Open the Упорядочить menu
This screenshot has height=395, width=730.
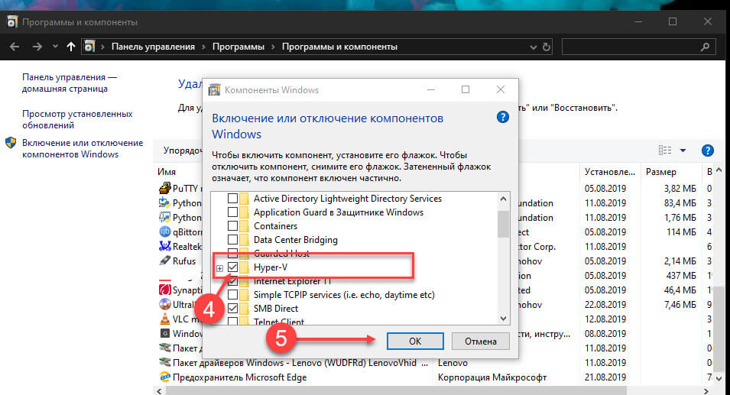pyautogui.click(x=183, y=151)
